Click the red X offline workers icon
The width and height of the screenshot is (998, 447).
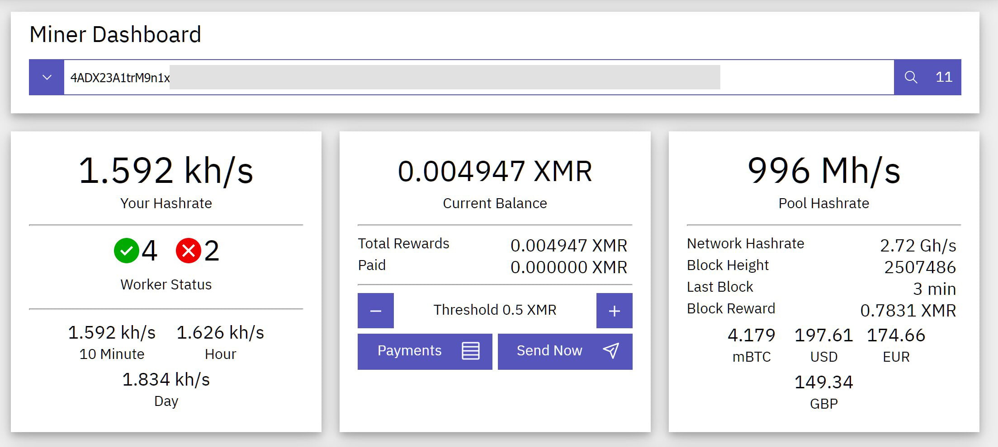[189, 251]
